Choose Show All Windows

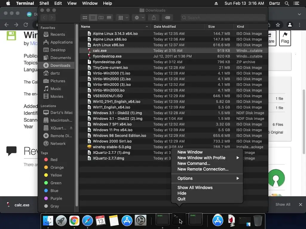point(207,188)
